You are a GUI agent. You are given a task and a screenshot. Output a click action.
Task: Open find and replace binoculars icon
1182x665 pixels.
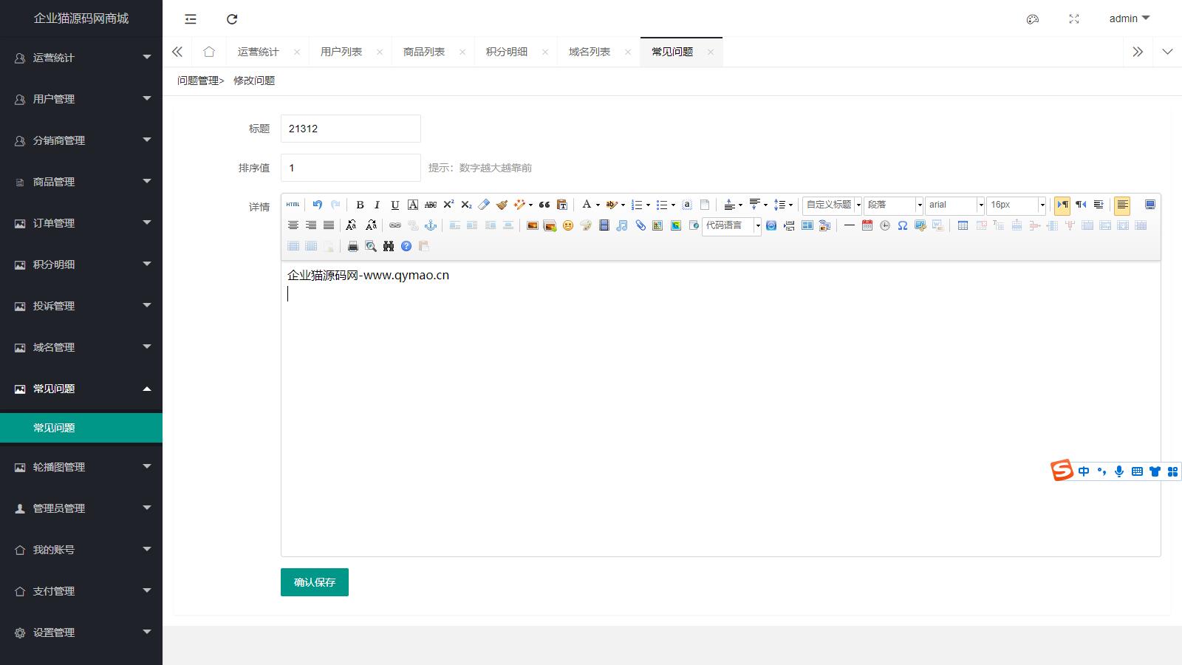pyautogui.click(x=388, y=246)
